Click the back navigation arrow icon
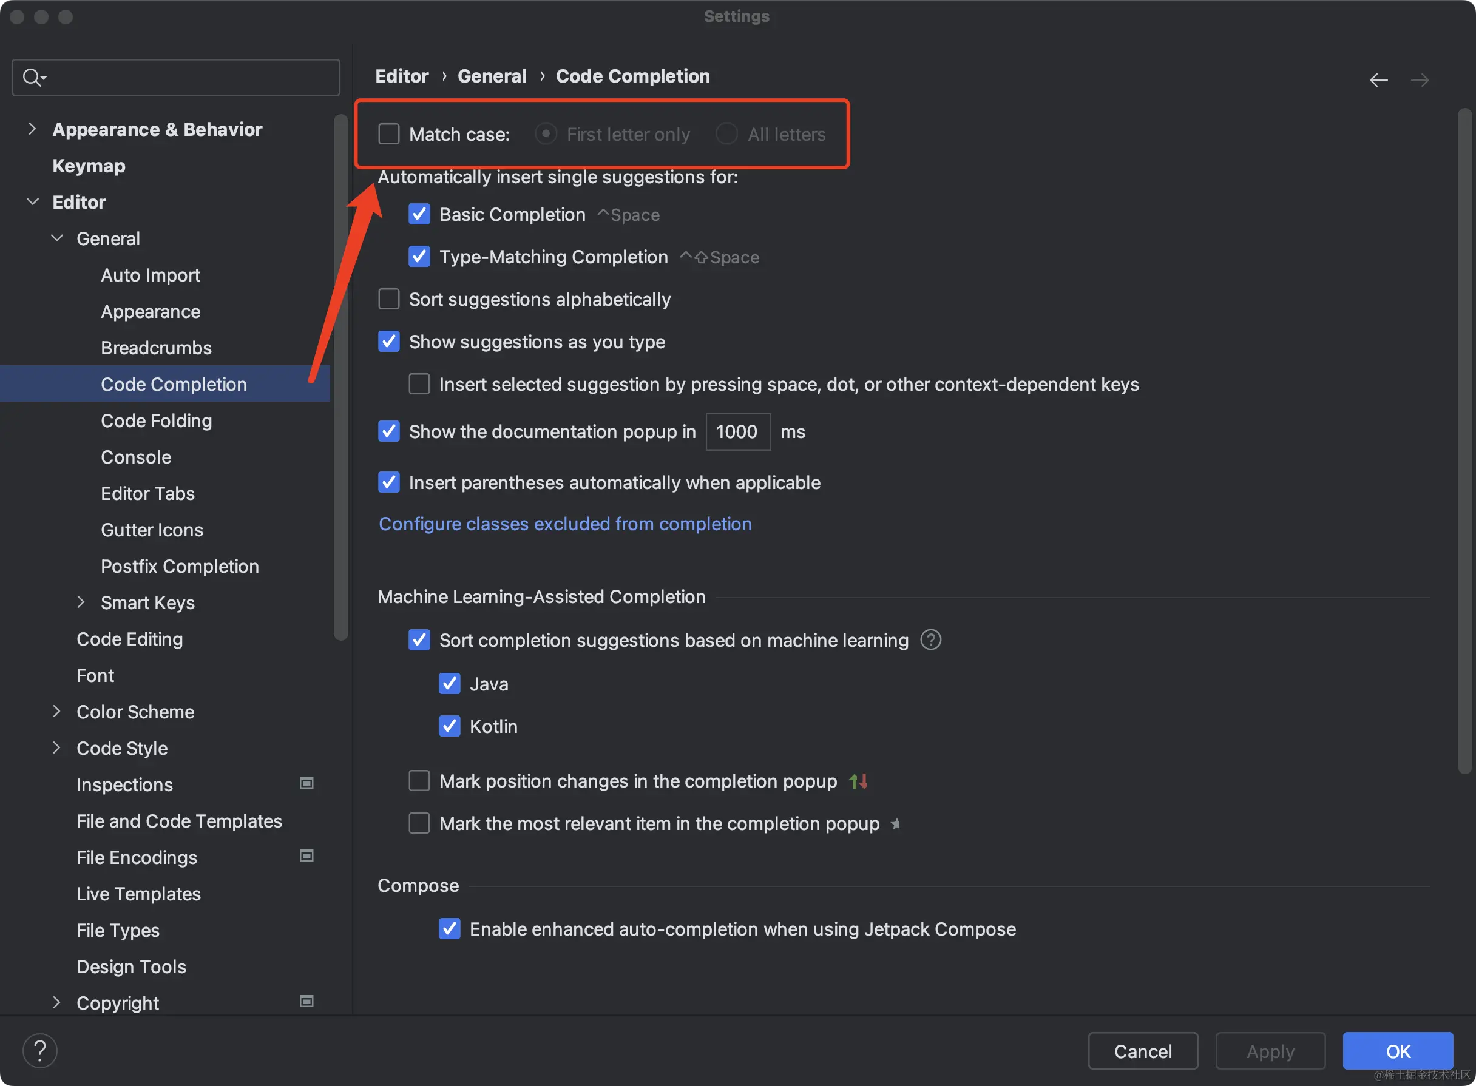The image size is (1476, 1086). (1378, 79)
